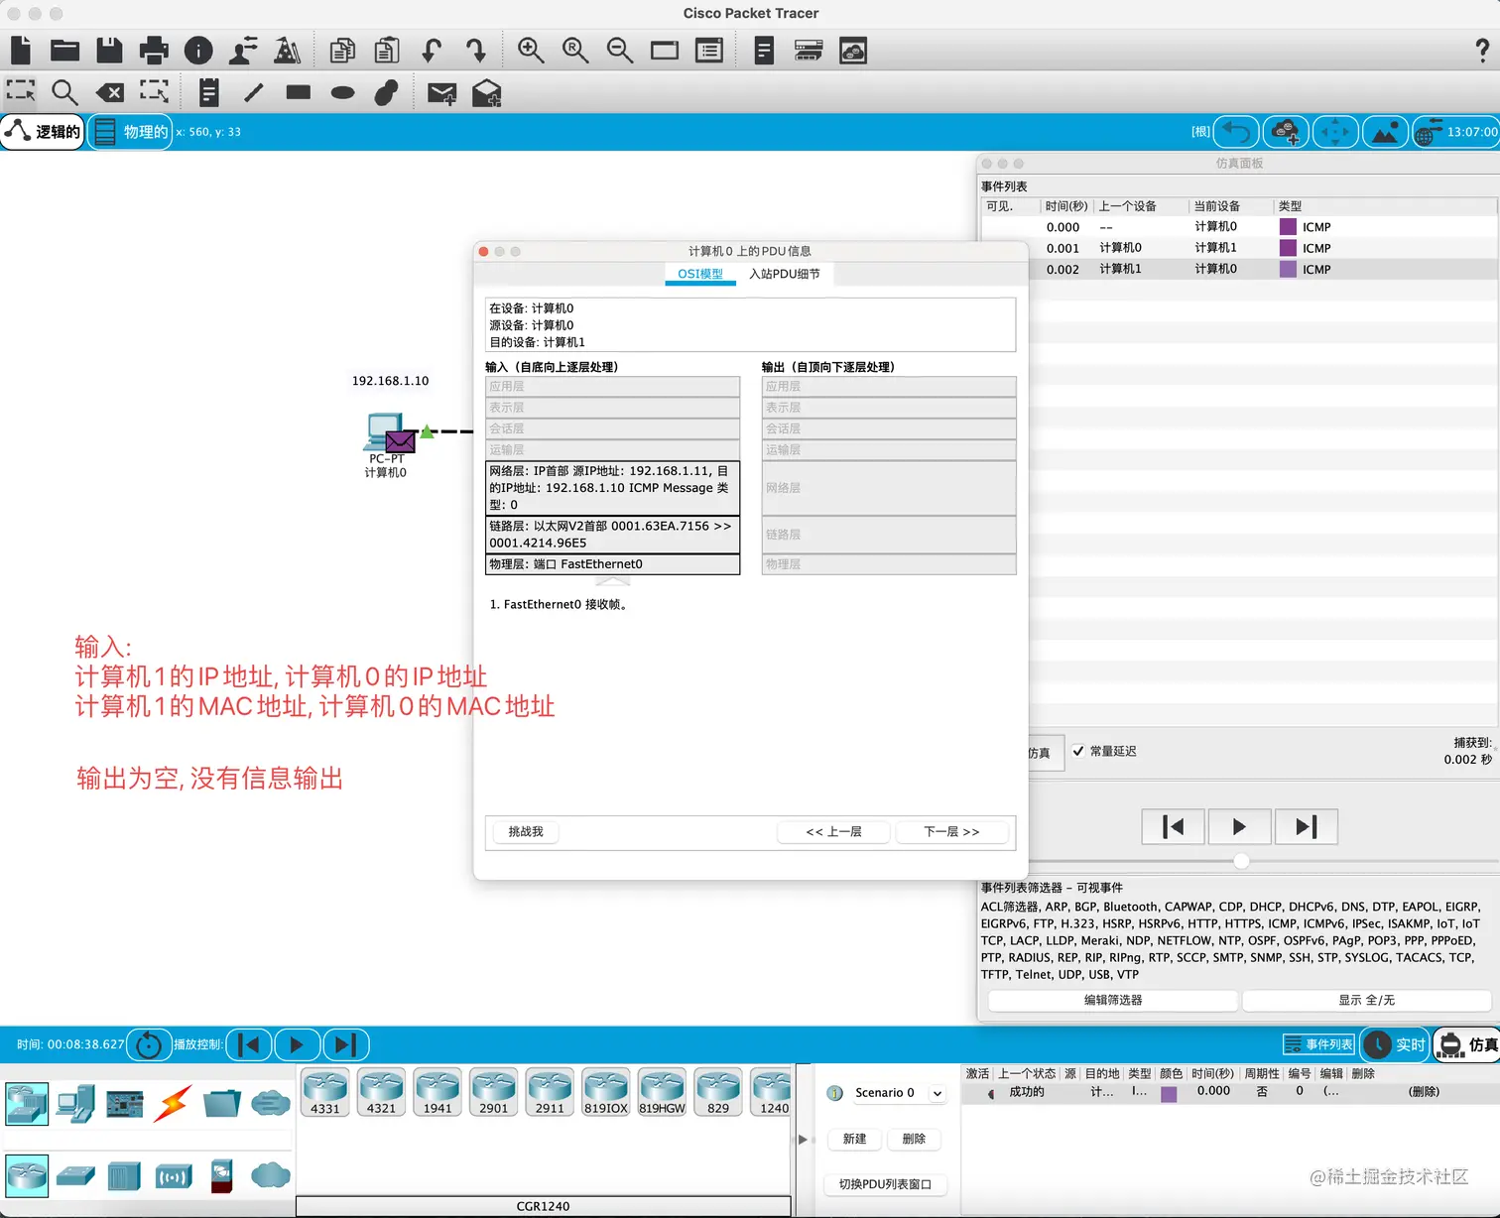Click the ICMP swatch at time 0.000

click(1289, 226)
